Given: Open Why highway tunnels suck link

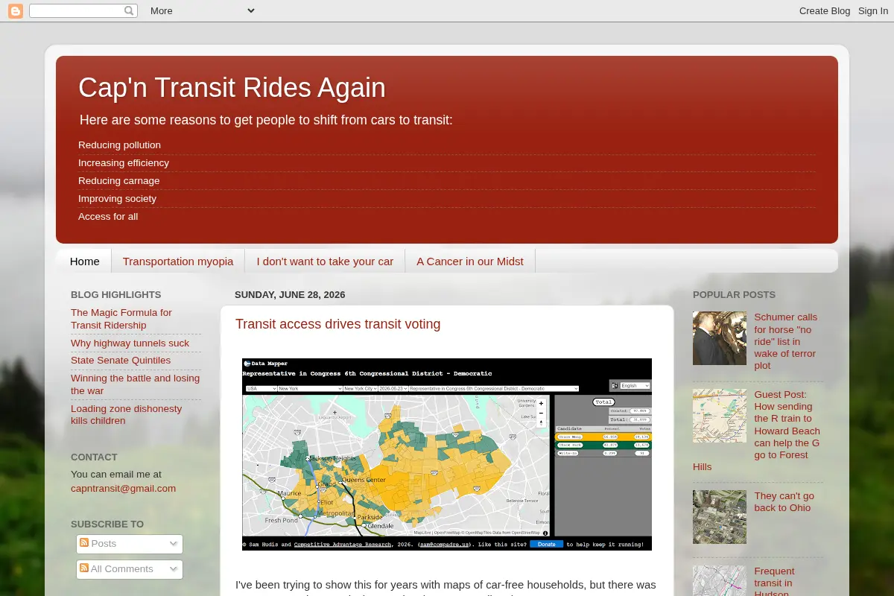Looking at the screenshot, I should click(130, 343).
